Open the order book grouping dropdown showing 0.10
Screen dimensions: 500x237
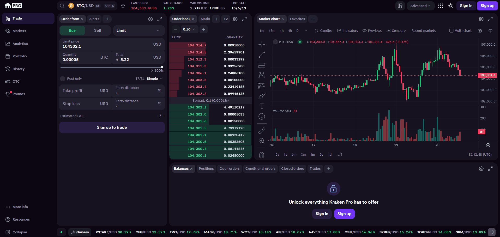[x=189, y=29]
